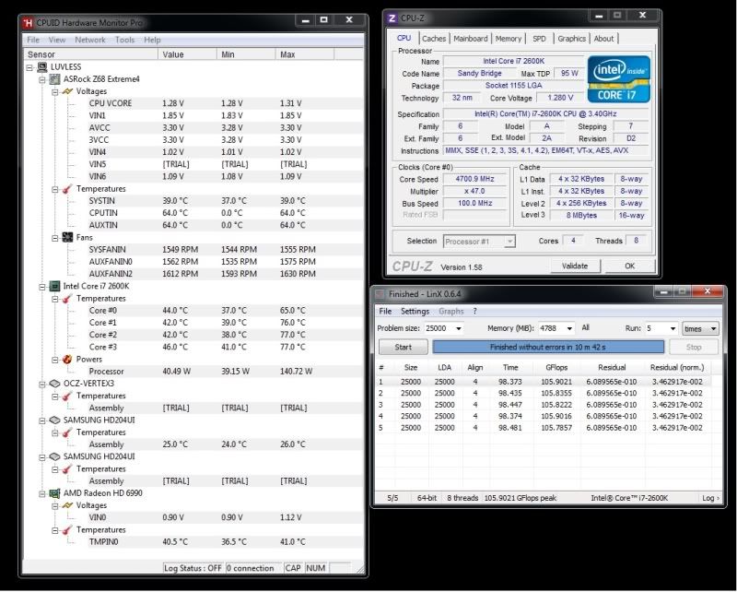737x592 pixels.
Task: Switch to the Caches tab in CPU-Z
Action: coord(433,39)
